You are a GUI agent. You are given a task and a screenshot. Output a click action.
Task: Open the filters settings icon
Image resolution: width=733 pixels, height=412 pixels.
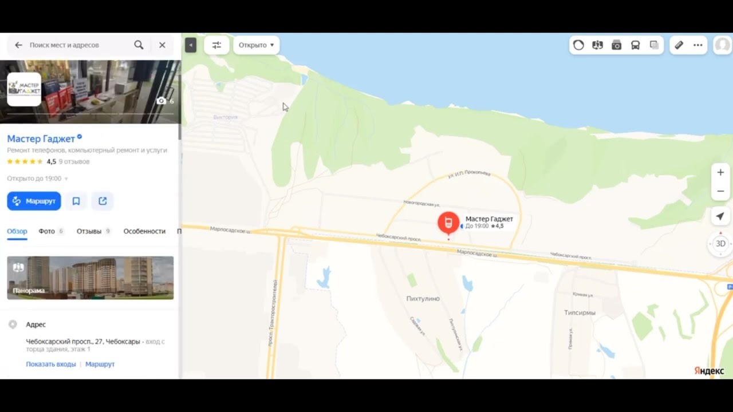tap(216, 45)
